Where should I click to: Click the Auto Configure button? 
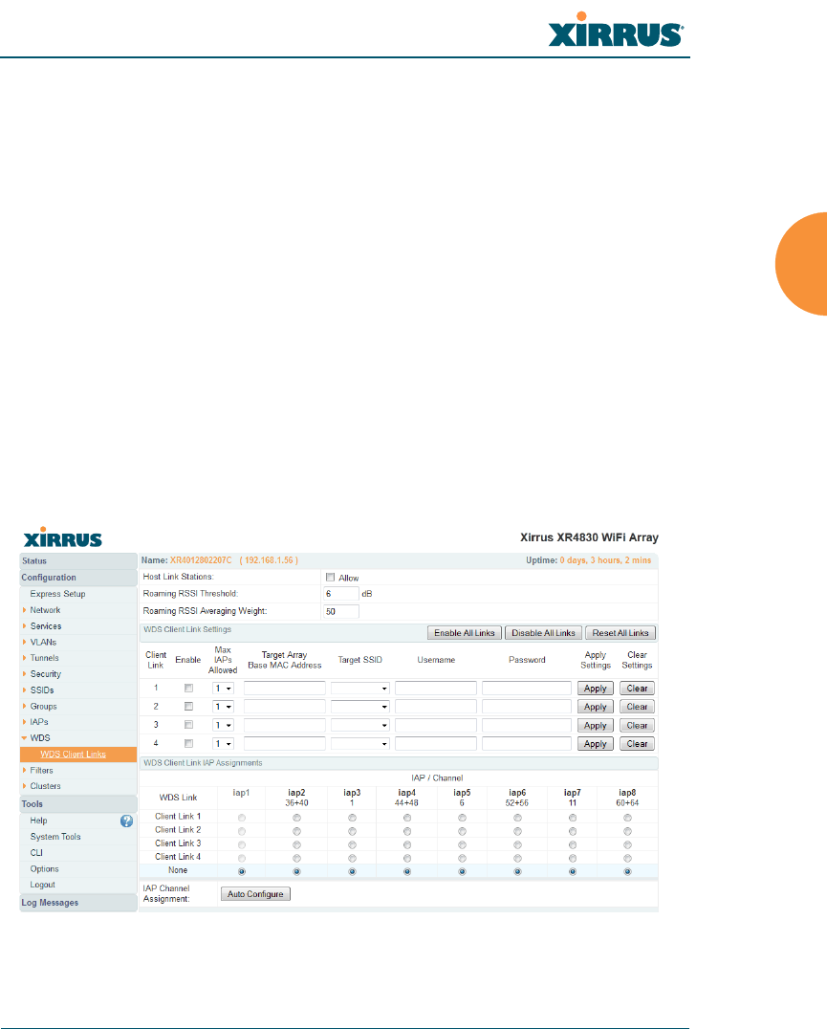tap(255, 894)
